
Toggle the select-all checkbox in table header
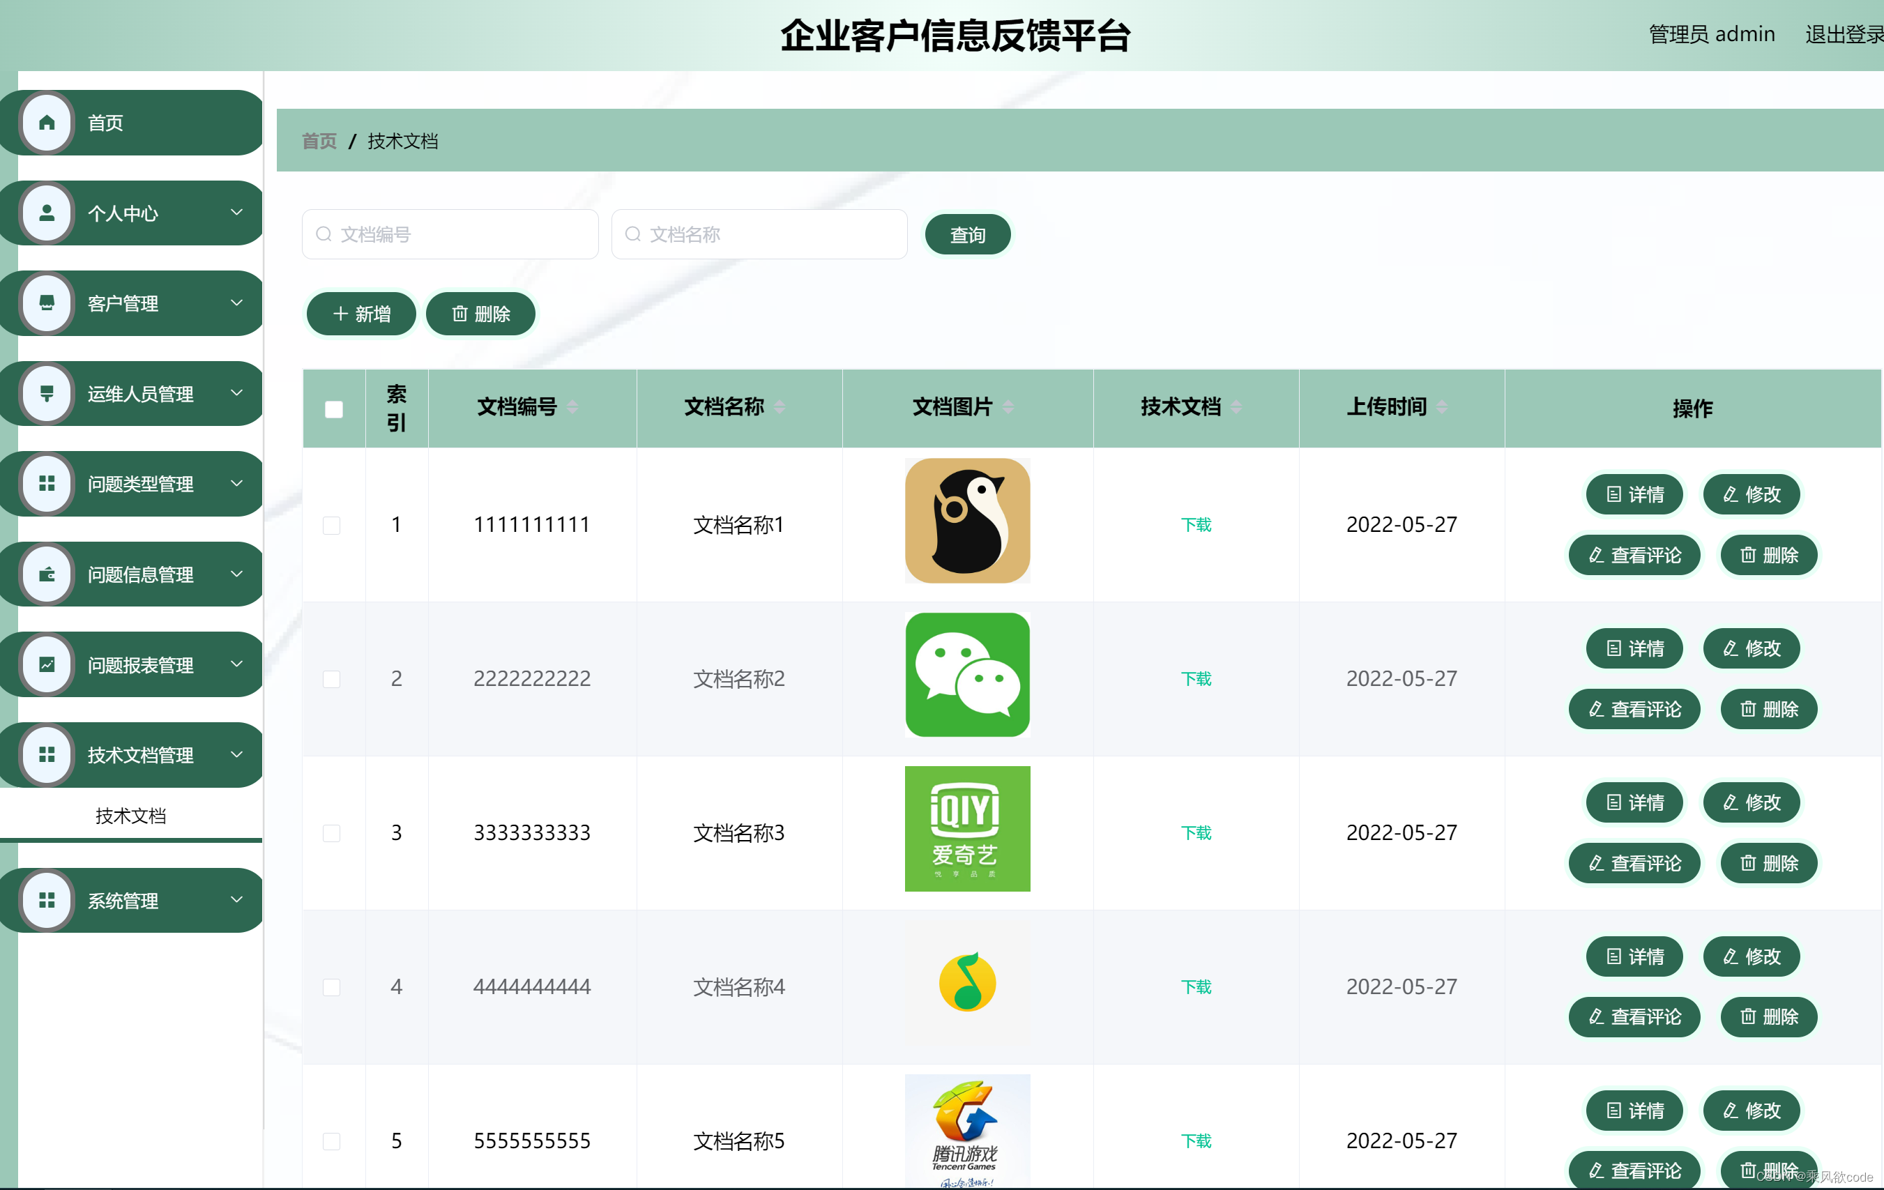point(333,408)
